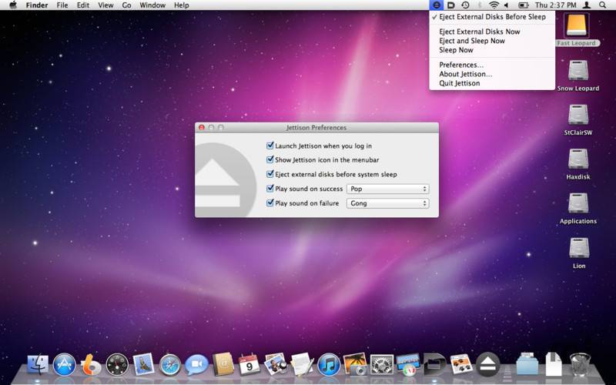Screen dimensions: 616x385
Task: Choose About Jettison… menu item
Action: [x=492, y=74]
